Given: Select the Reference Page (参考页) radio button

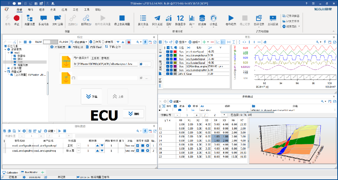Looking at the screenshot, I should click(103, 42).
